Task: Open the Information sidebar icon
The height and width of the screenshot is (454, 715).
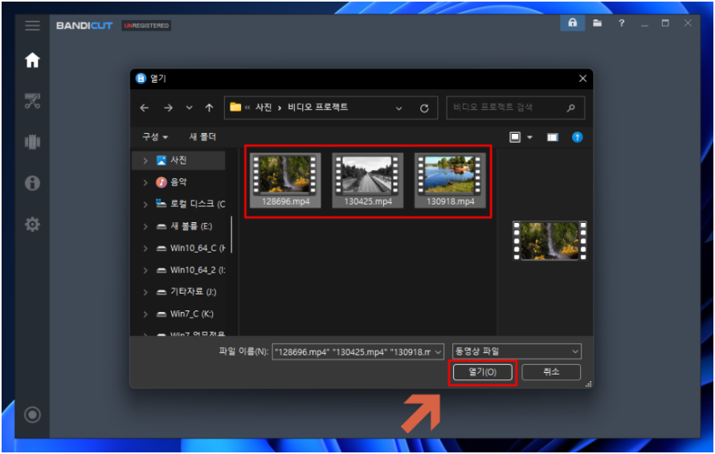Action: (x=32, y=183)
